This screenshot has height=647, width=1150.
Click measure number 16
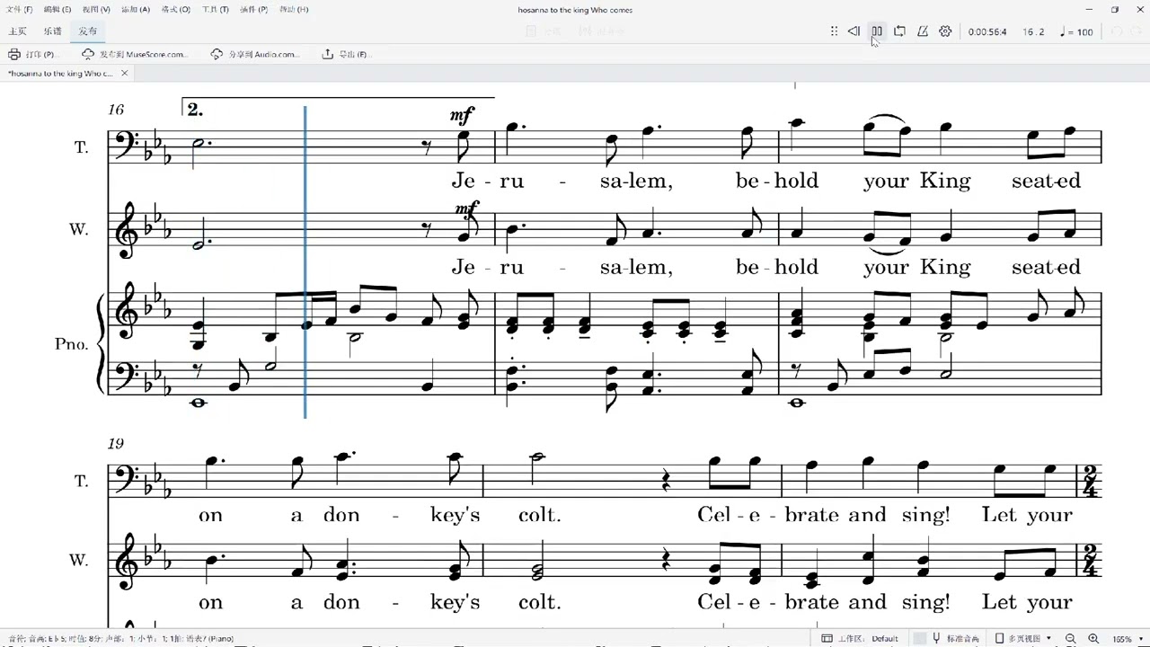(x=116, y=110)
